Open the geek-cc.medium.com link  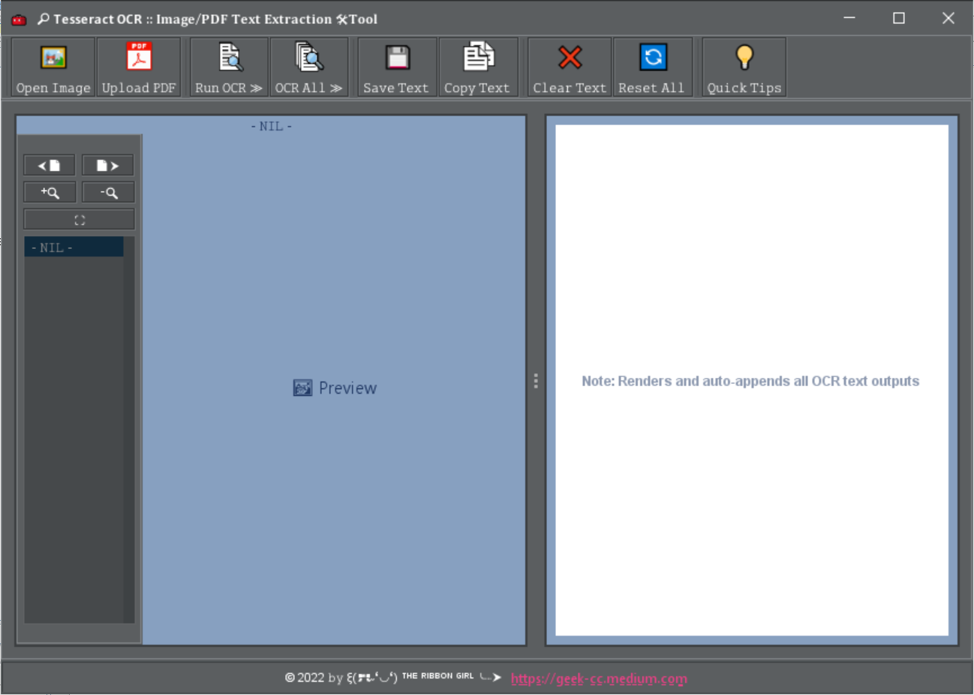pyautogui.click(x=598, y=679)
